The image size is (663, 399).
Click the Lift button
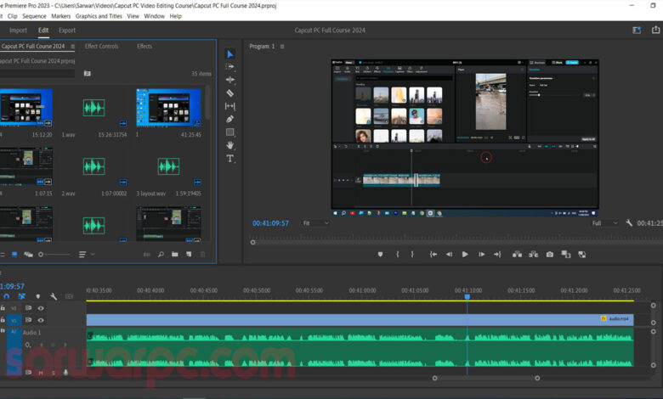click(517, 254)
